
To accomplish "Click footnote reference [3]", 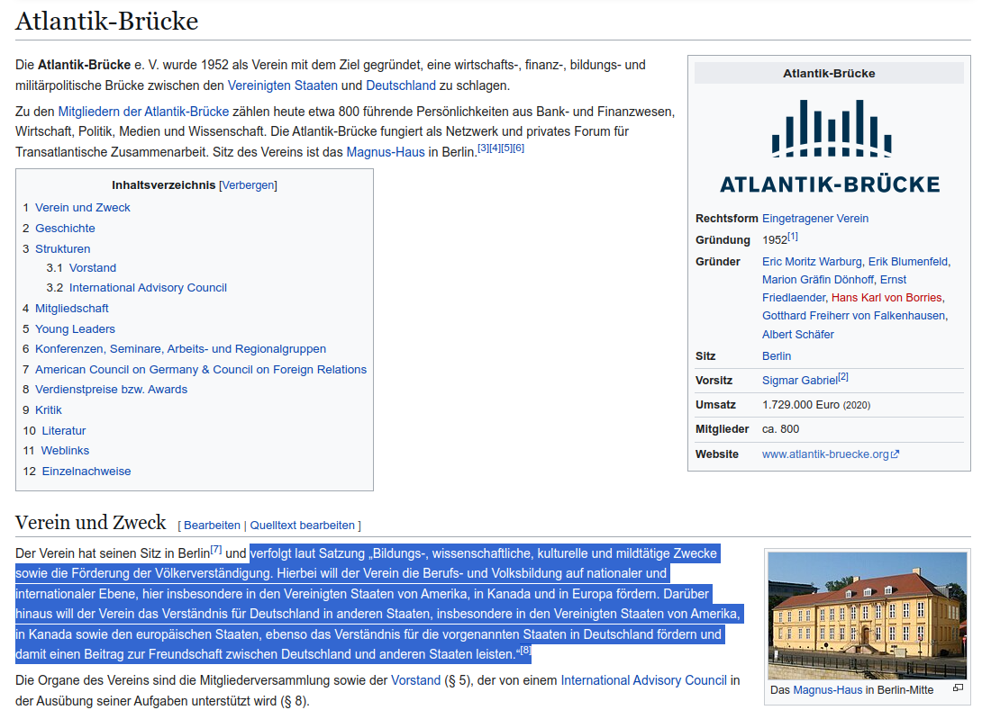I will click(x=483, y=148).
